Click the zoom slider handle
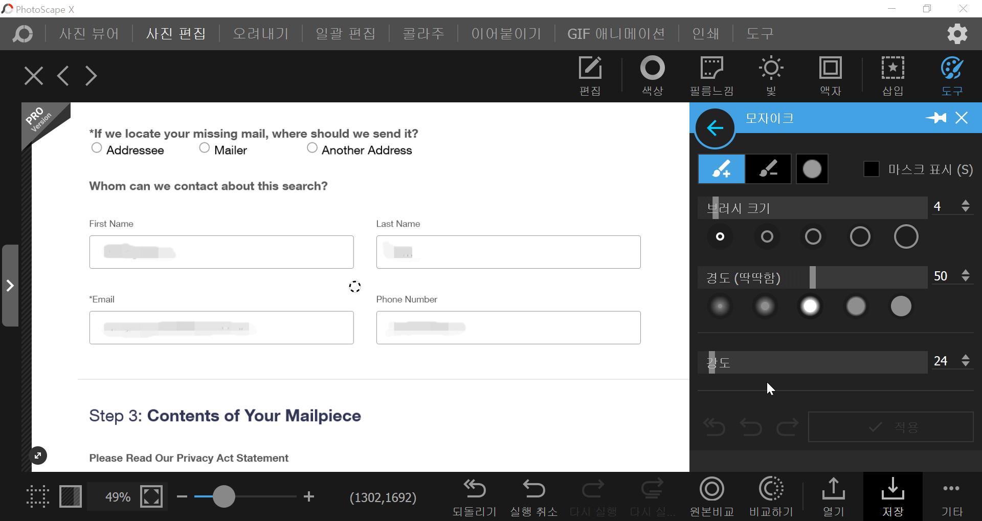Viewport: 982px width, 521px height. [x=224, y=496]
